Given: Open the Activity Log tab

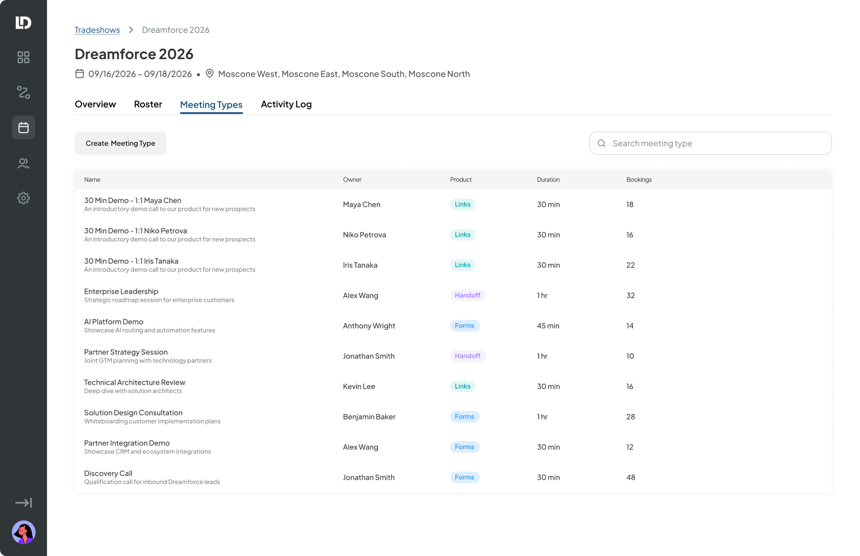Looking at the screenshot, I should 286,104.
